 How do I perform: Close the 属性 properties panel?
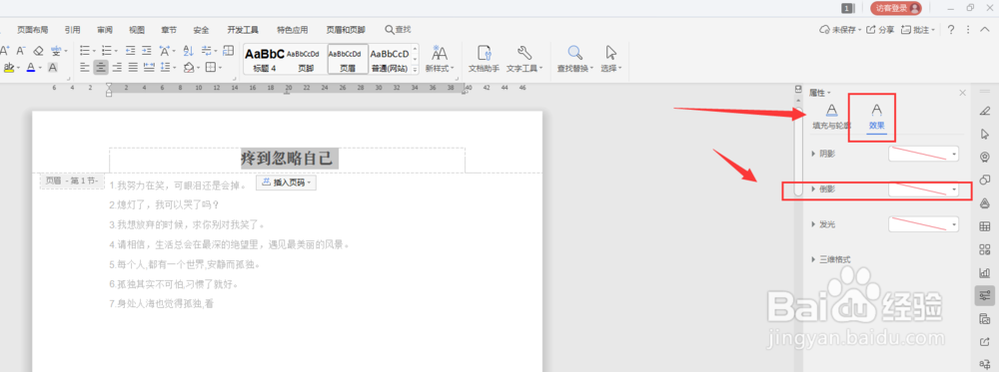(963, 93)
